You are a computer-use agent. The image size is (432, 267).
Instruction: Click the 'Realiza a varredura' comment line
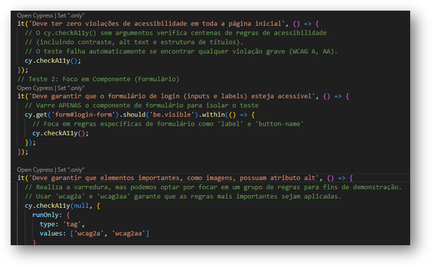pyautogui.click(x=213, y=187)
